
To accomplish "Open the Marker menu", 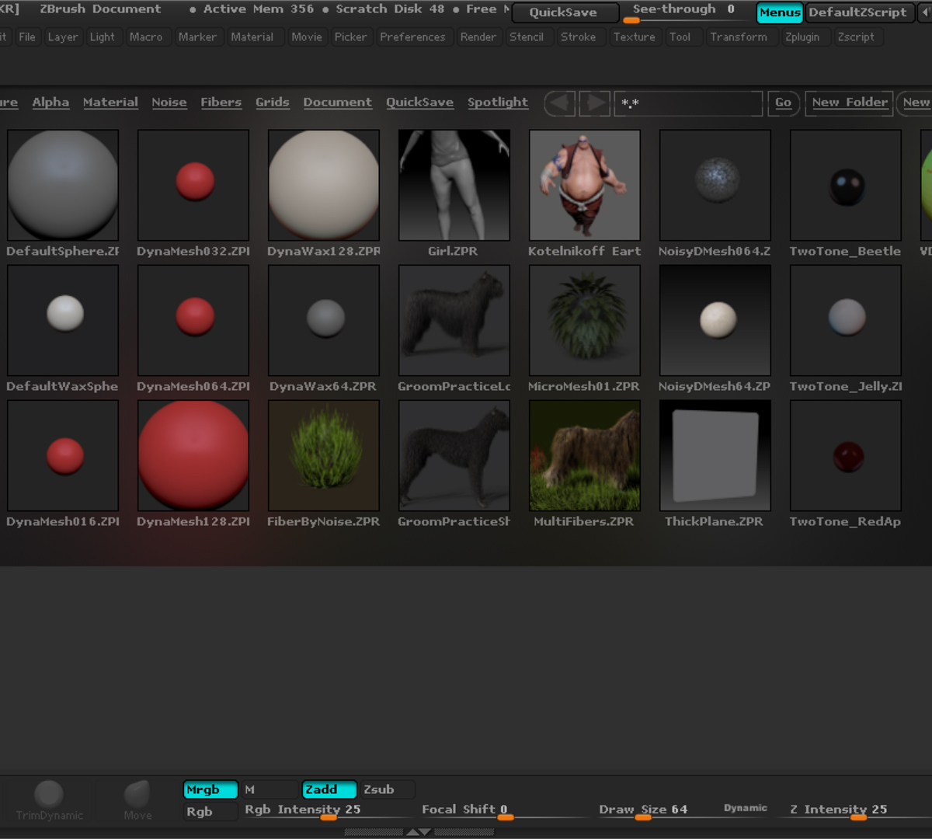I will tap(197, 37).
